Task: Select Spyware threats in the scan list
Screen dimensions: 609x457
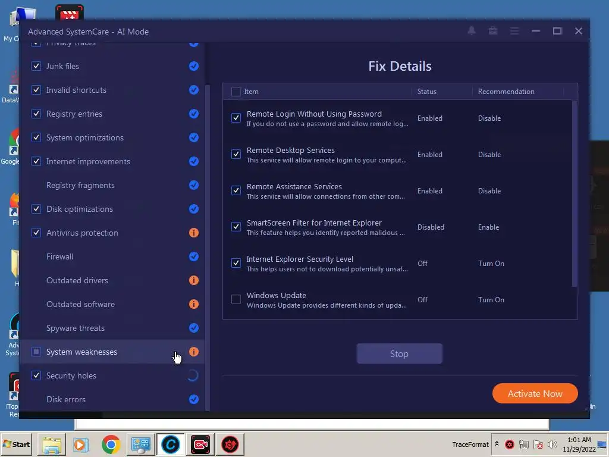Action: (x=112, y=328)
